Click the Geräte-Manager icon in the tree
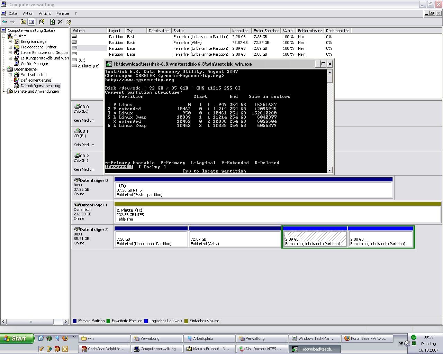Screen dimensions: 443x354 click(17, 64)
